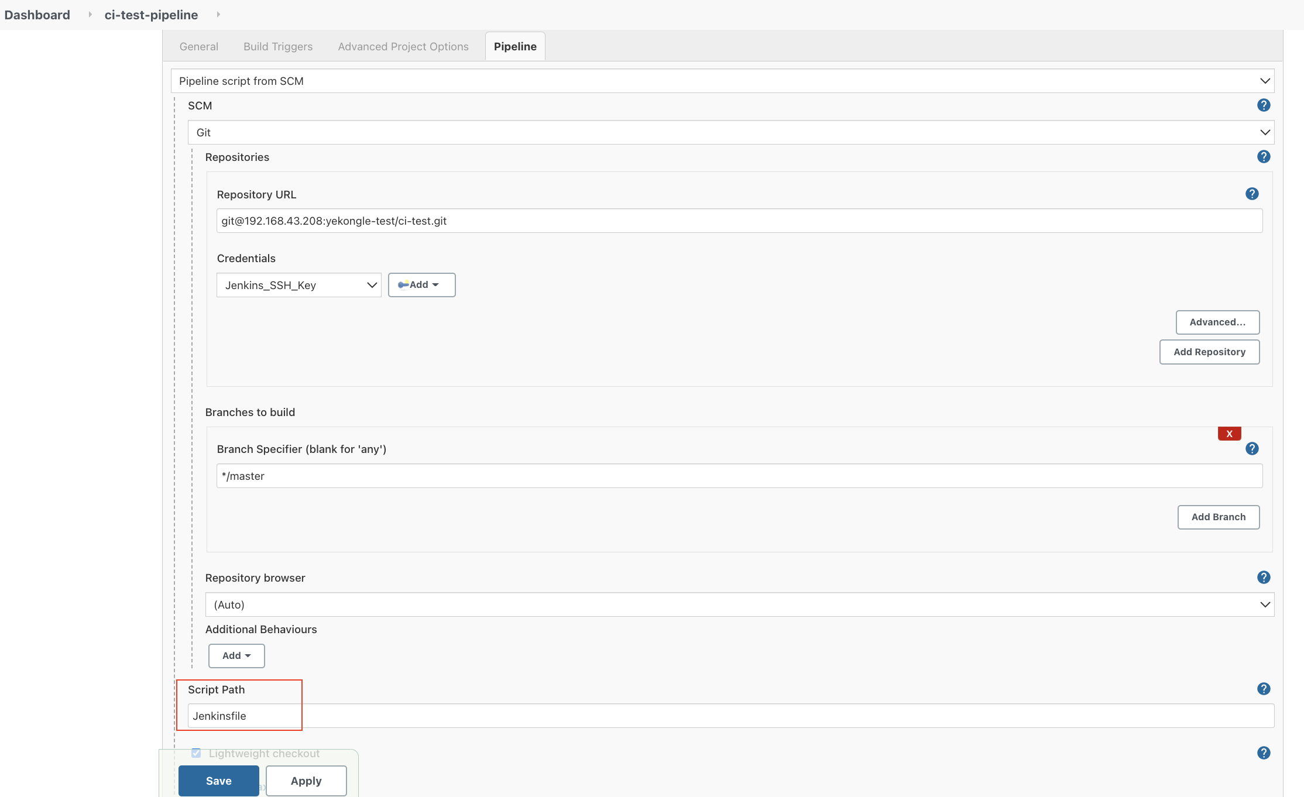
Task: Show help for Lightweight checkout
Action: [x=1264, y=753]
